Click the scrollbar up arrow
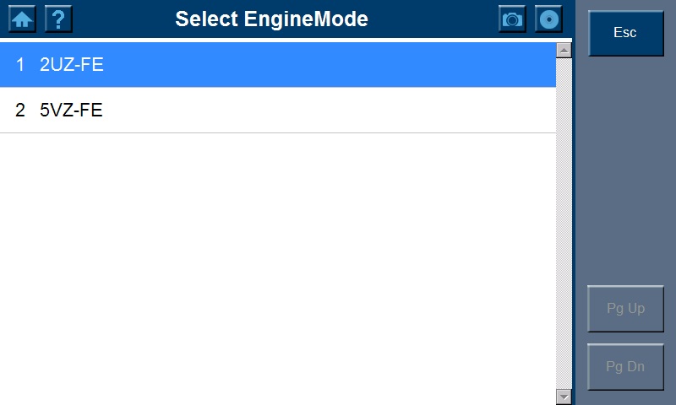The width and height of the screenshot is (676, 405). click(x=564, y=50)
